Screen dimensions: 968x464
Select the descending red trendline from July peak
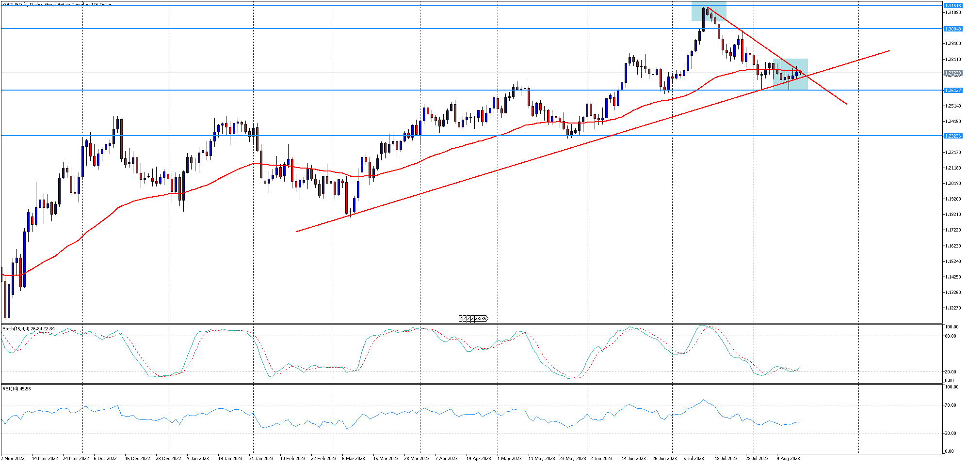[776, 55]
